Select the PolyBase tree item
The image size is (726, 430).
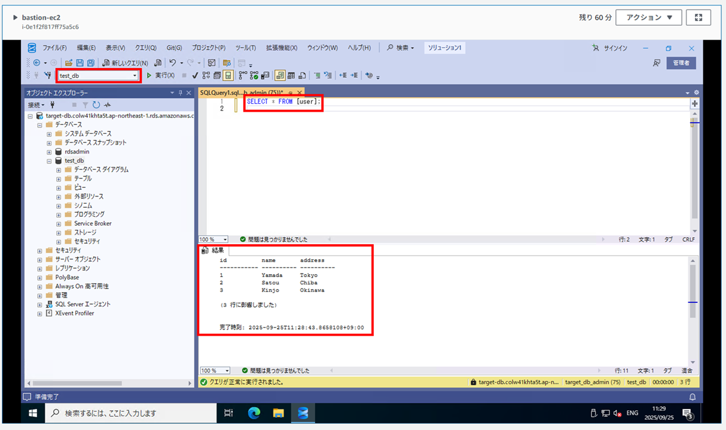(x=67, y=277)
